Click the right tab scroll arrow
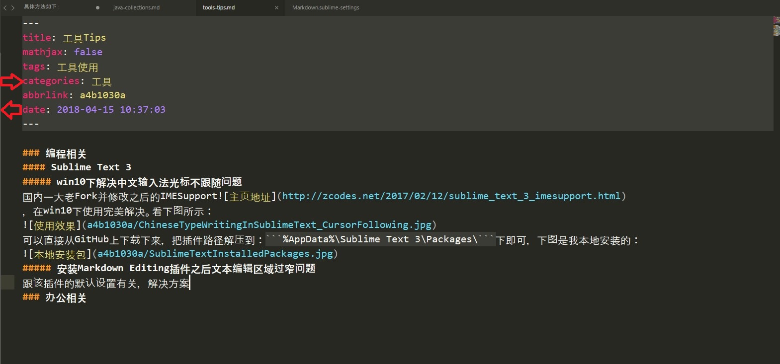780x364 pixels. click(13, 8)
